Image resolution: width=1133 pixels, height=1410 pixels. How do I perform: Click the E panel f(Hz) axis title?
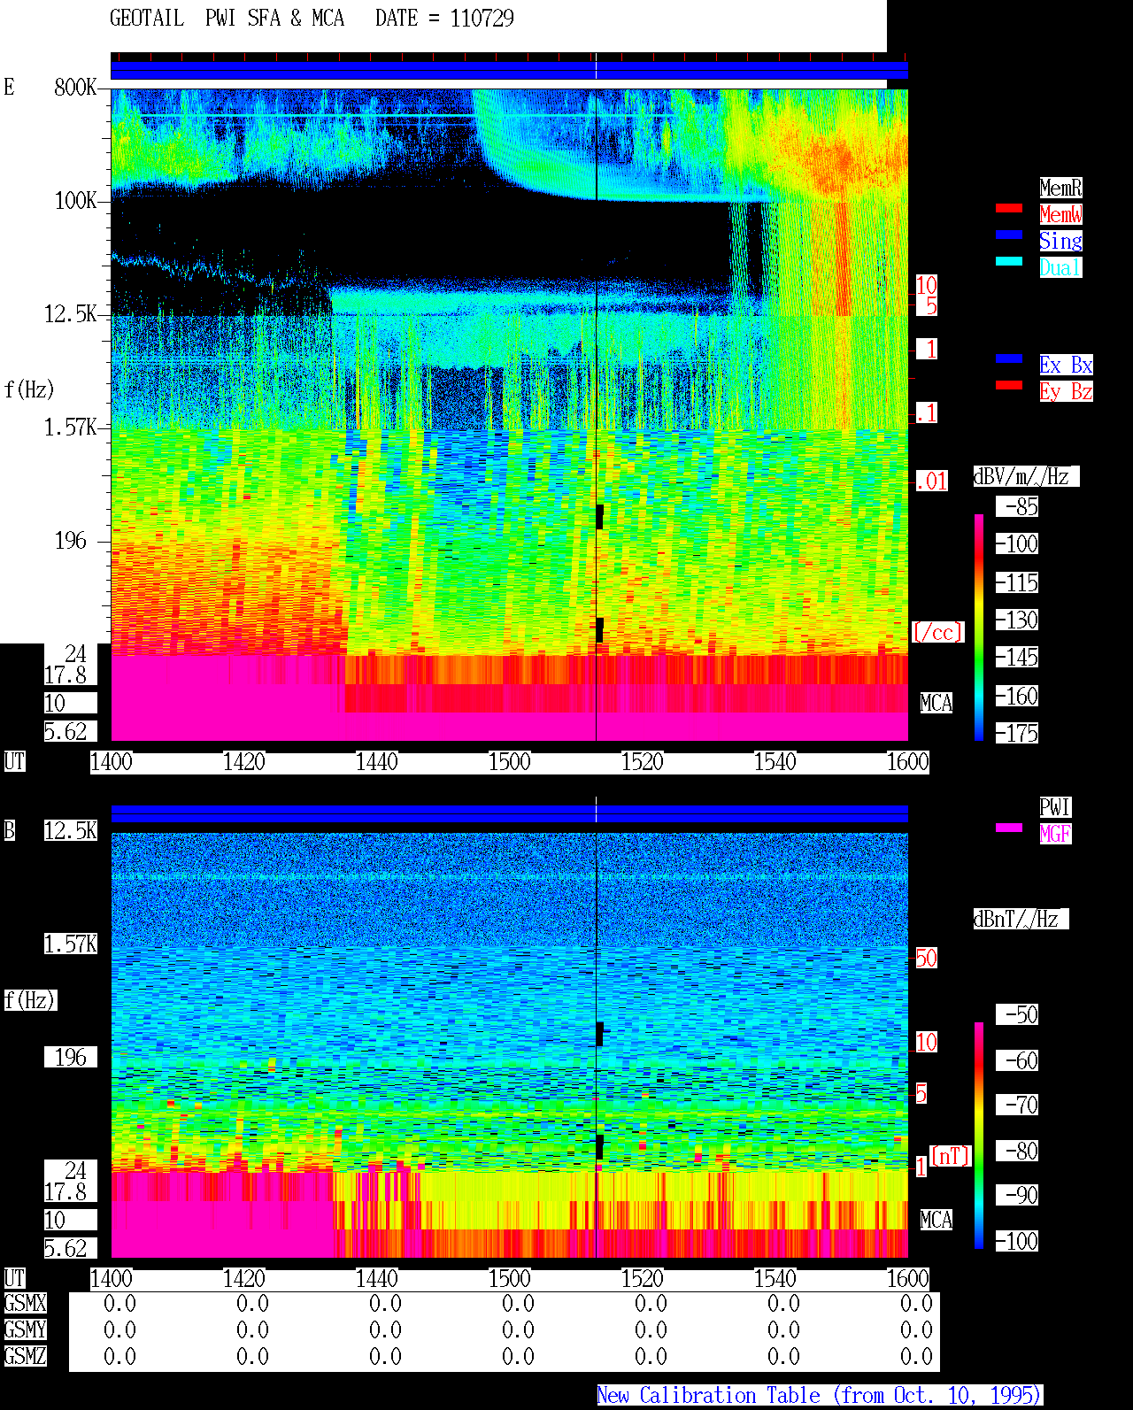pyautogui.click(x=29, y=389)
